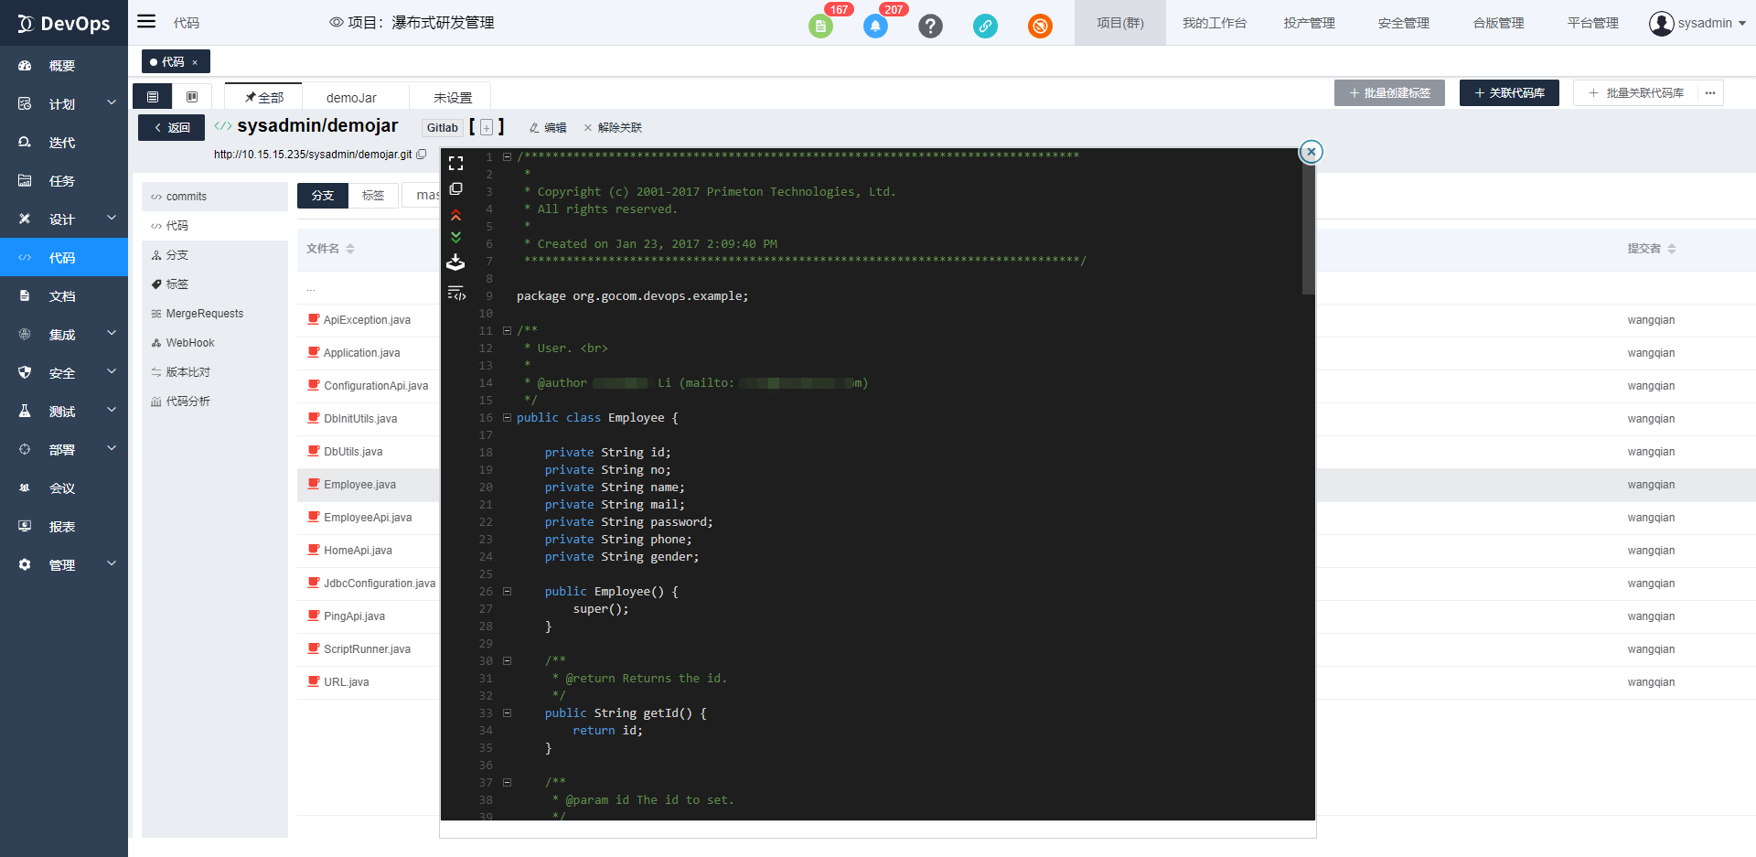Toggle the hamburger sidebar menu
Viewport: 1756px width, 857px height.
[x=146, y=22]
